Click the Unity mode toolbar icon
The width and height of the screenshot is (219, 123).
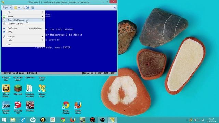tap(33, 8)
